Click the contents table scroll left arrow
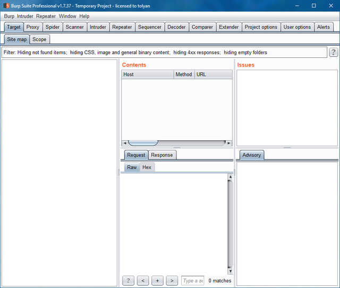Image resolution: width=340 pixels, height=288 pixels. (x=125, y=143)
